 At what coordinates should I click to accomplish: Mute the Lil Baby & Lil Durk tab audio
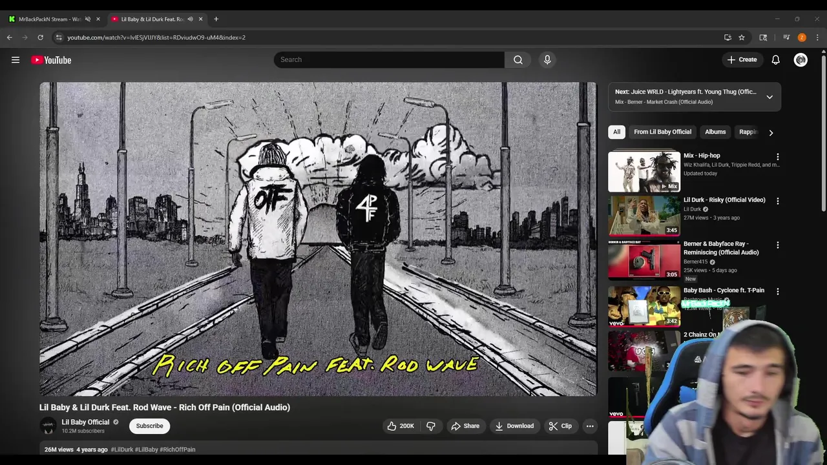(x=190, y=19)
